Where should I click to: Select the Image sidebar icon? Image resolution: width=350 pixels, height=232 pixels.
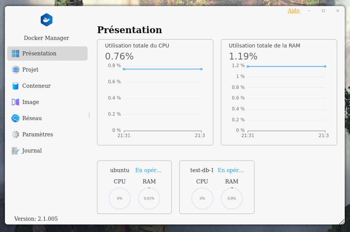click(15, 102)
